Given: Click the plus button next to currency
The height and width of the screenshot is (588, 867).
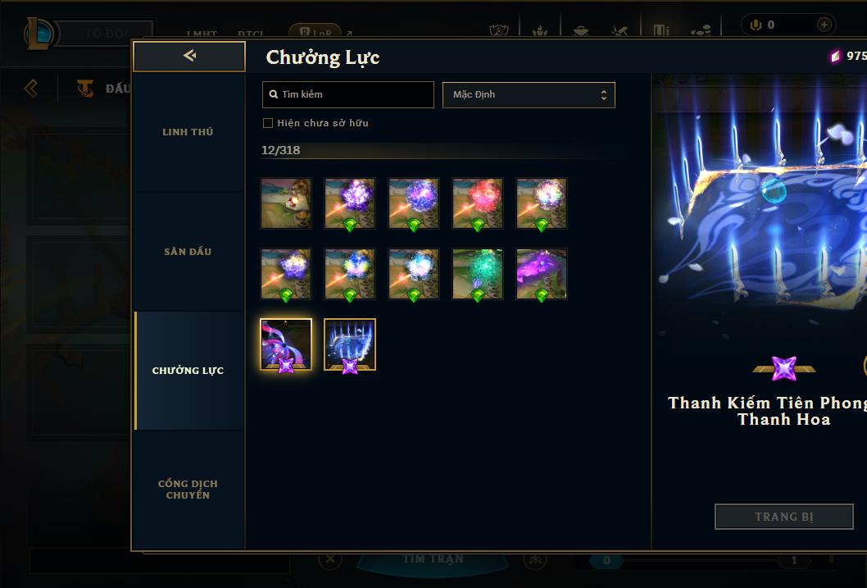Looking at the screenshot, I should (824, 25).
